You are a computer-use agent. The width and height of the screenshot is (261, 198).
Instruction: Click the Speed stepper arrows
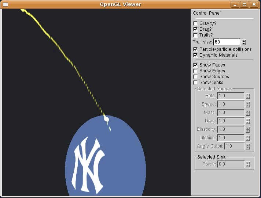click(x=248, y=104)
